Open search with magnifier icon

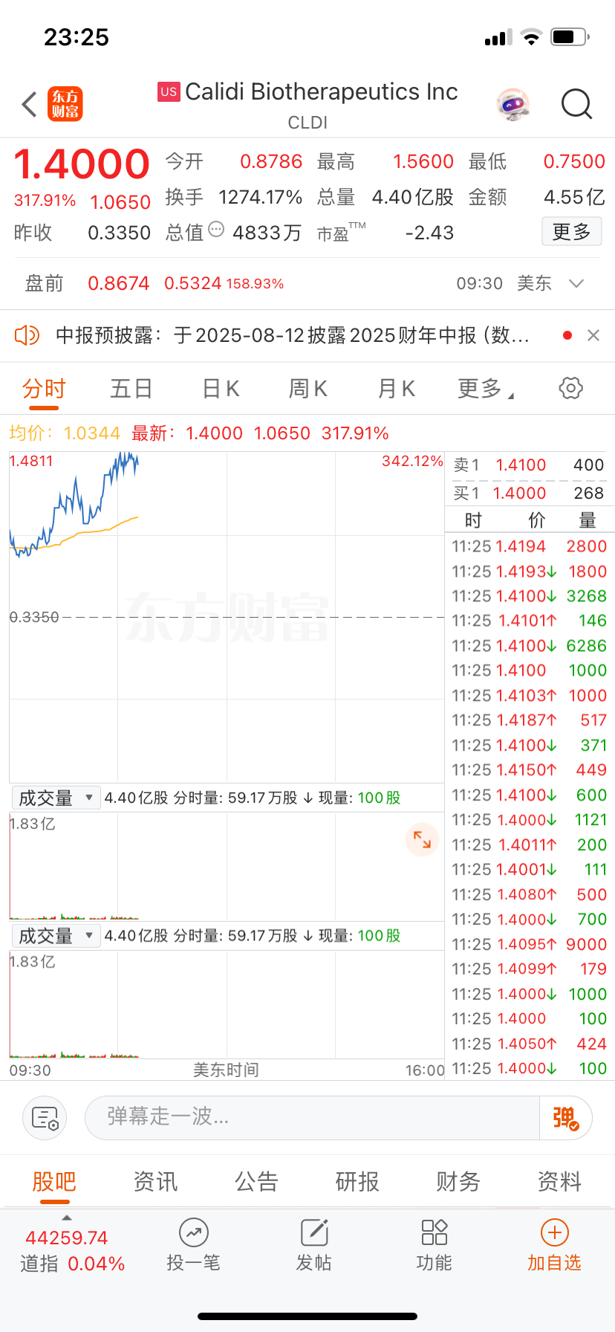point(576,105)
